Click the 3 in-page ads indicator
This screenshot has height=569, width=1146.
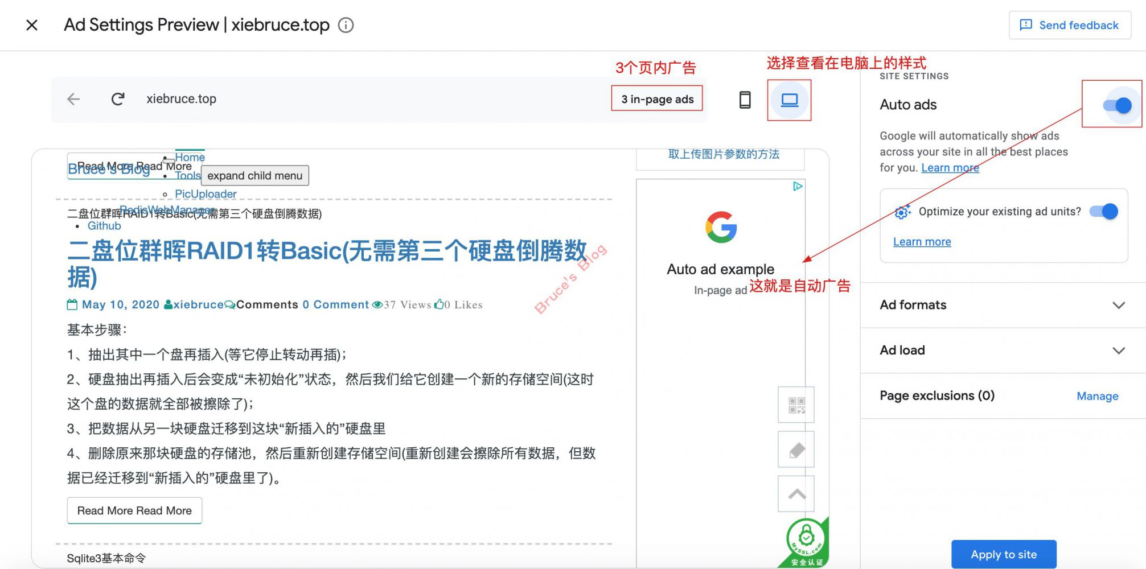click(x=657, y=99)
